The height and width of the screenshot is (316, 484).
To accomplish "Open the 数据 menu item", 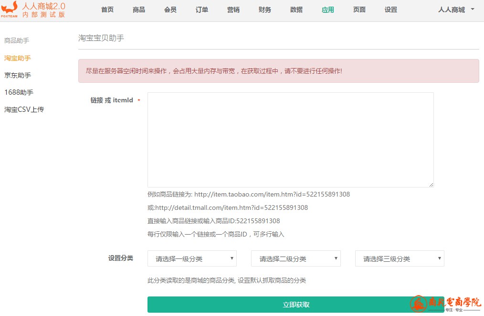I will [296, 10].
